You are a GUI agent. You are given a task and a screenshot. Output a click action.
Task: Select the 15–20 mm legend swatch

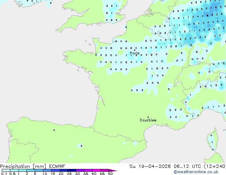(55, 170)
